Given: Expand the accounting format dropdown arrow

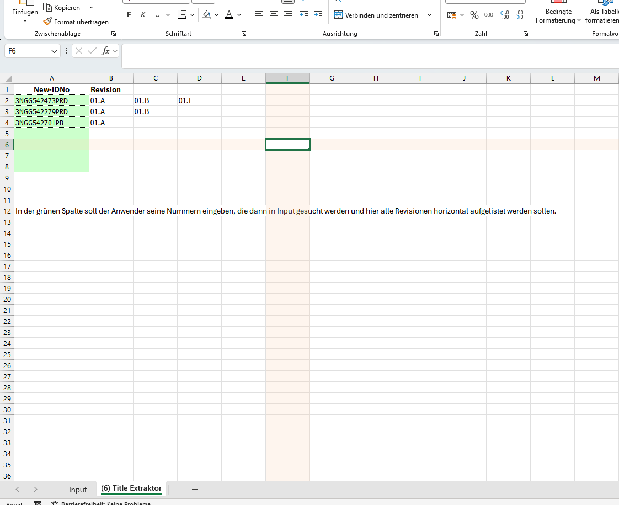Looking at the screenshot, I should click(x=462, y=15).
